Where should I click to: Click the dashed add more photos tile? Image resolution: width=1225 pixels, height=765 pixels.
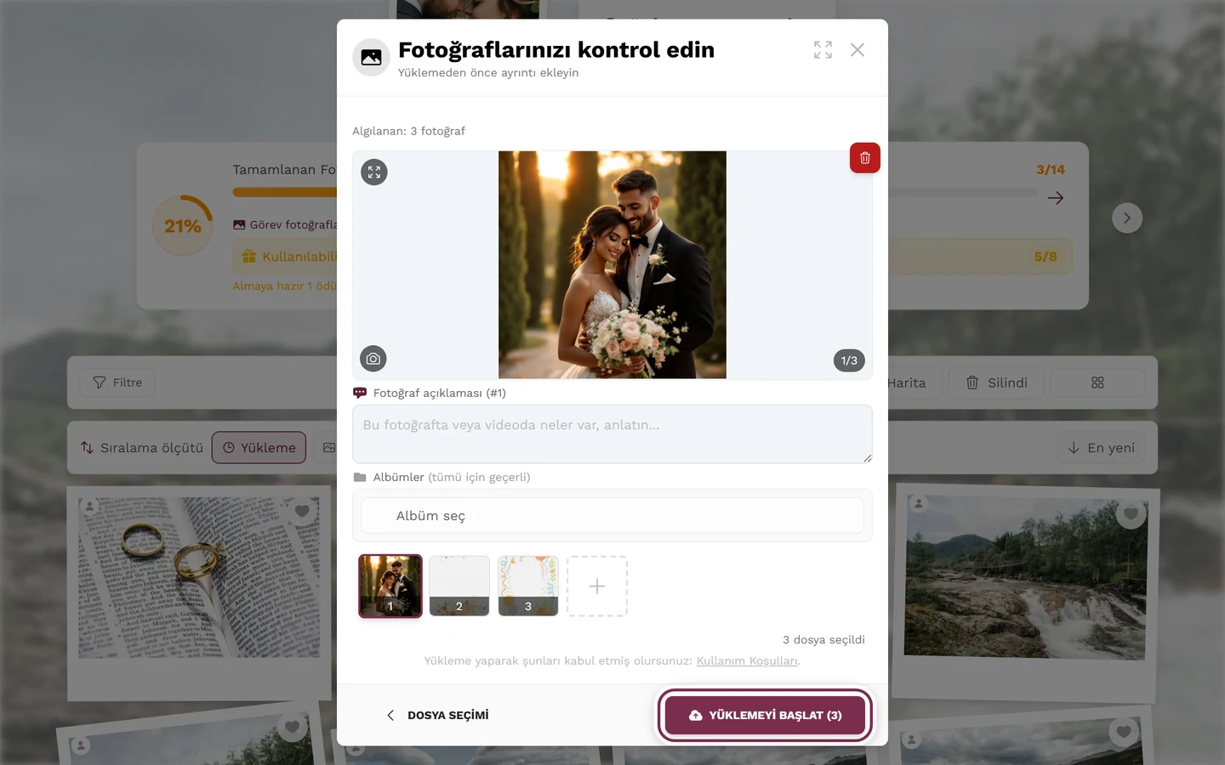click(x=597, y=586)
